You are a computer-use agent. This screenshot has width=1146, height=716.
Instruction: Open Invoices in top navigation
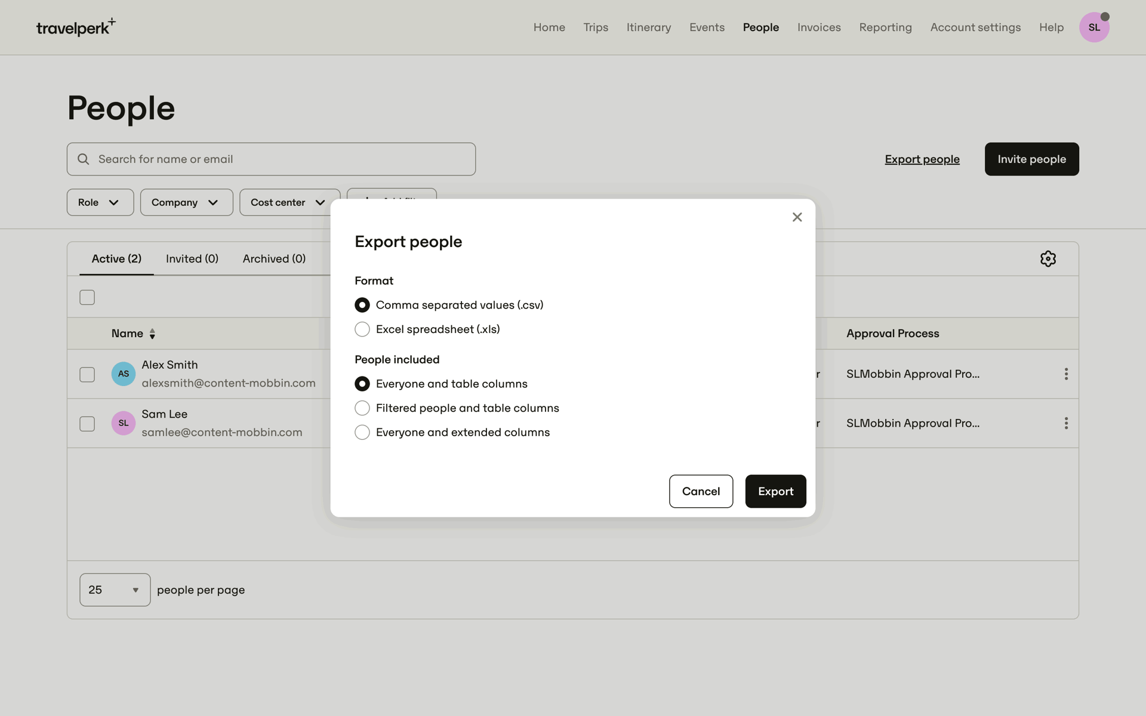[819, 27]
